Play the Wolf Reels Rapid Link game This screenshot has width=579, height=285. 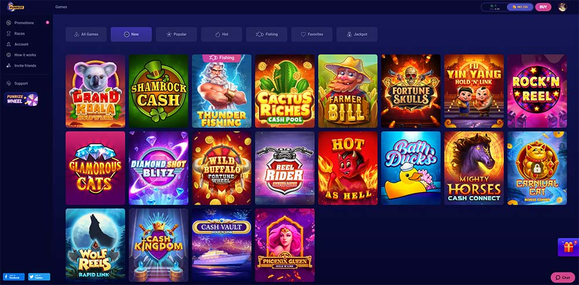(x=96, y=245)
